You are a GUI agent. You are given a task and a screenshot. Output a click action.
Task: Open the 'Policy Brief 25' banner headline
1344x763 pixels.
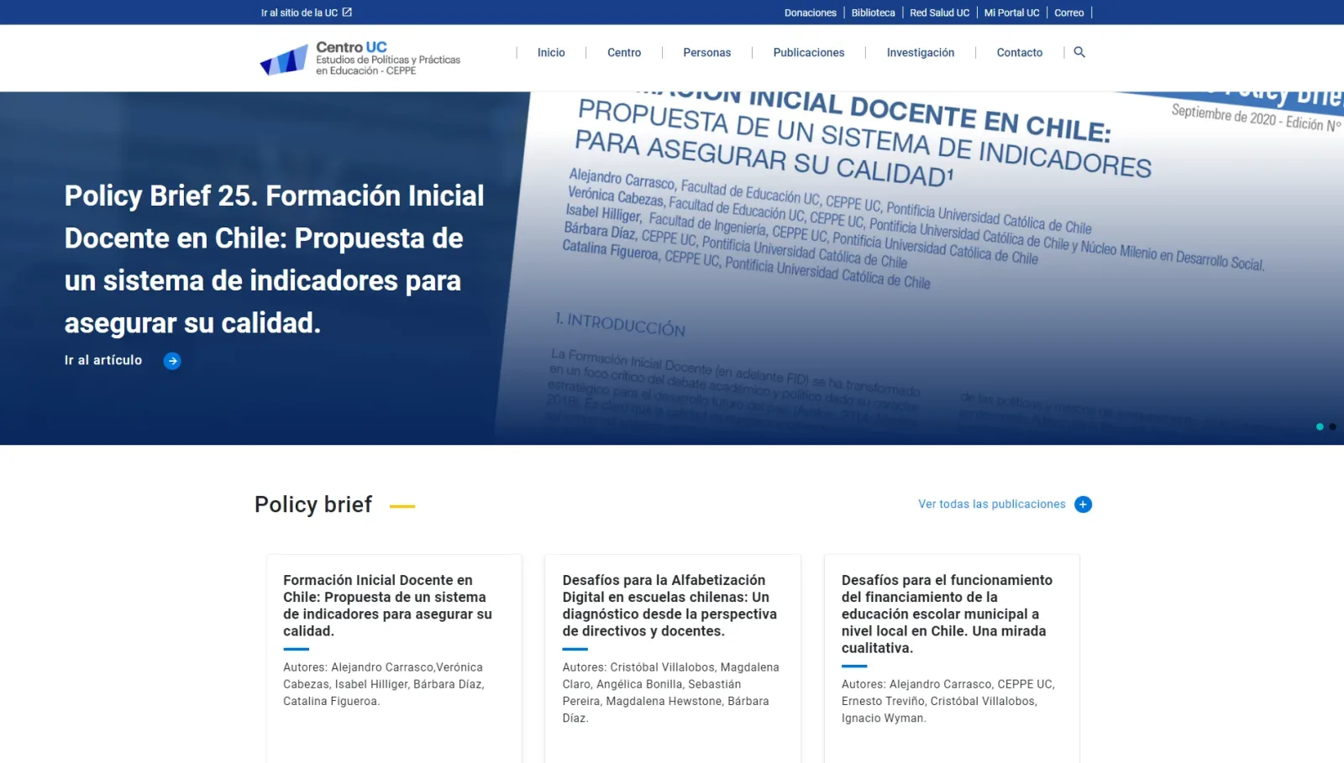[275, 259]
